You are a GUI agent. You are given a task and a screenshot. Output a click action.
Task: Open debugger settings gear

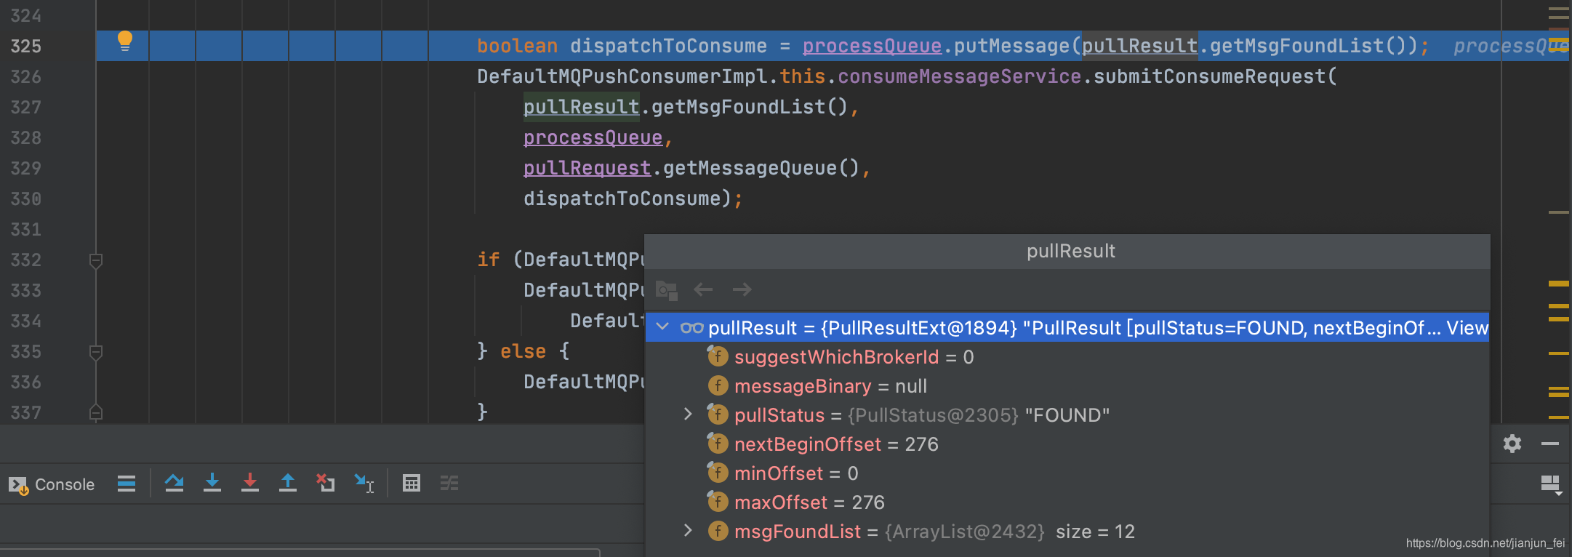[x=1512, y=444]
